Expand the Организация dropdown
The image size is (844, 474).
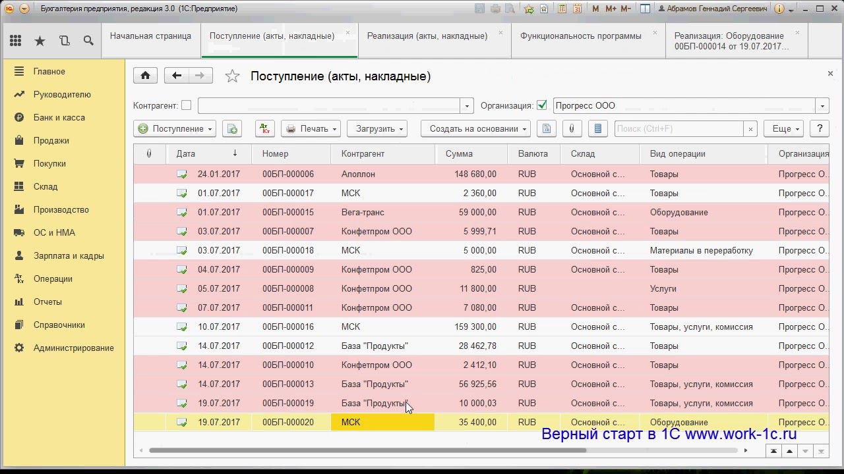822,105
